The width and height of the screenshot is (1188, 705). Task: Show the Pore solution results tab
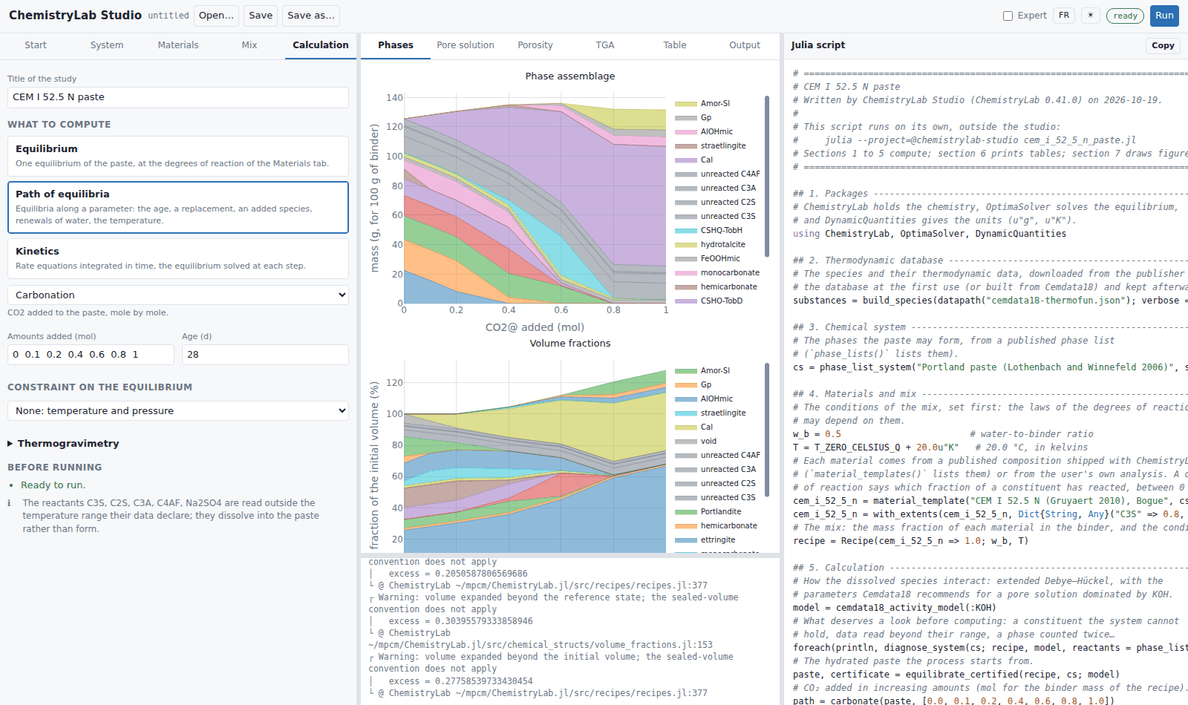(x=466, y=45)
